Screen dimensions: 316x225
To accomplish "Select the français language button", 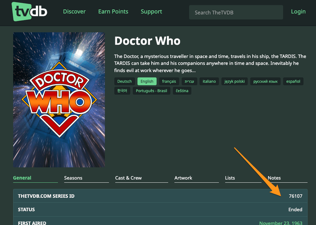I will 169,81.
